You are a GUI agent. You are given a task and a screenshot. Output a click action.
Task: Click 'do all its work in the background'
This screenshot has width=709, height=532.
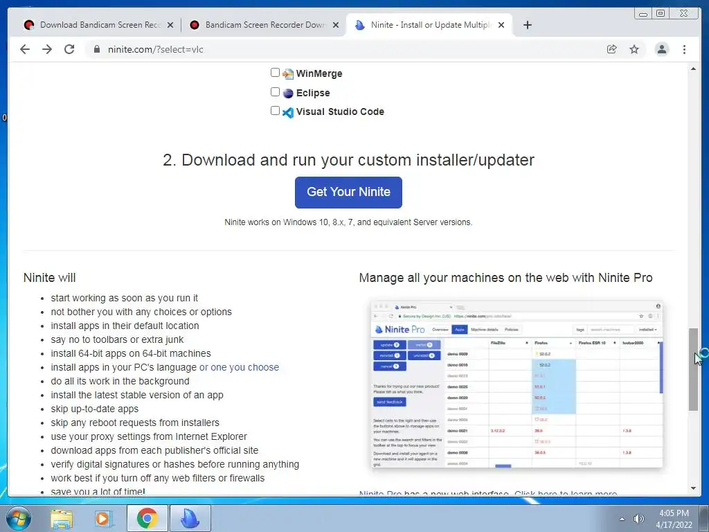[120, 382]
